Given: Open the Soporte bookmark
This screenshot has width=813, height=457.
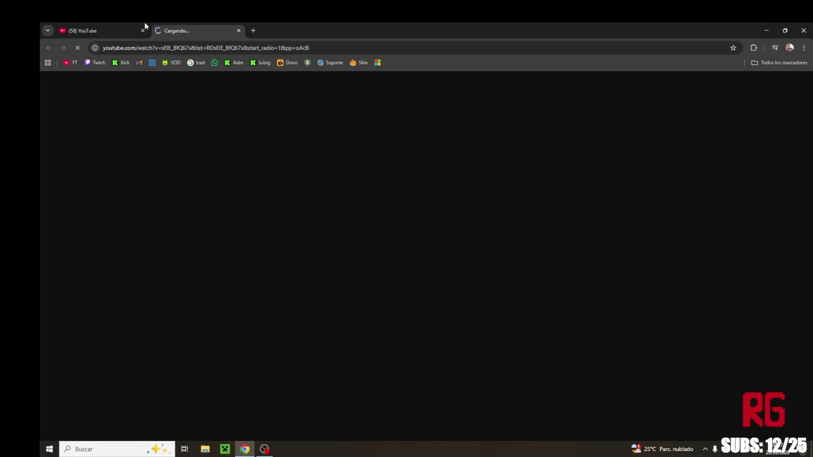Looking at the screenshot, I should (x=330, y=62).
